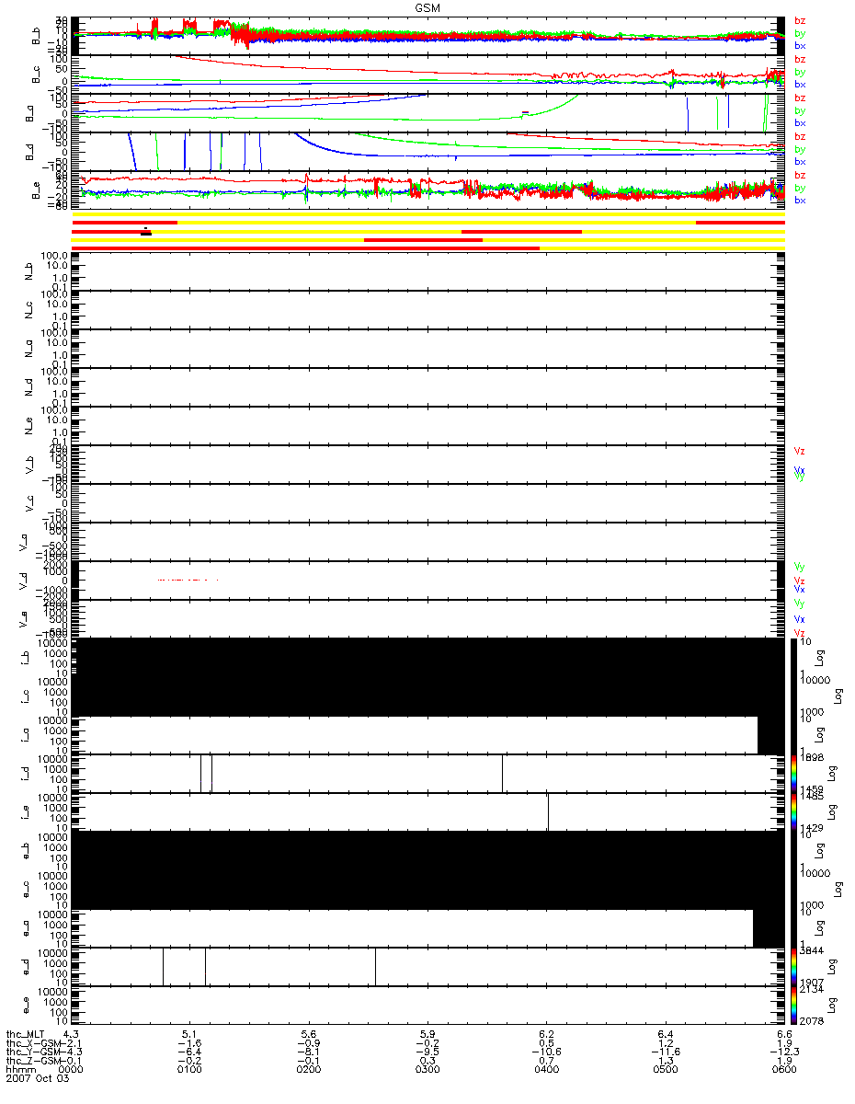This screenshot has width=855, height=1104.
Task: Click the by legend of the B_e panel
Action: click(x=800, y=188)
